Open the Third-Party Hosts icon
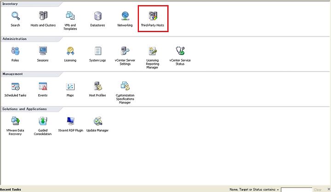 (153, 16)
